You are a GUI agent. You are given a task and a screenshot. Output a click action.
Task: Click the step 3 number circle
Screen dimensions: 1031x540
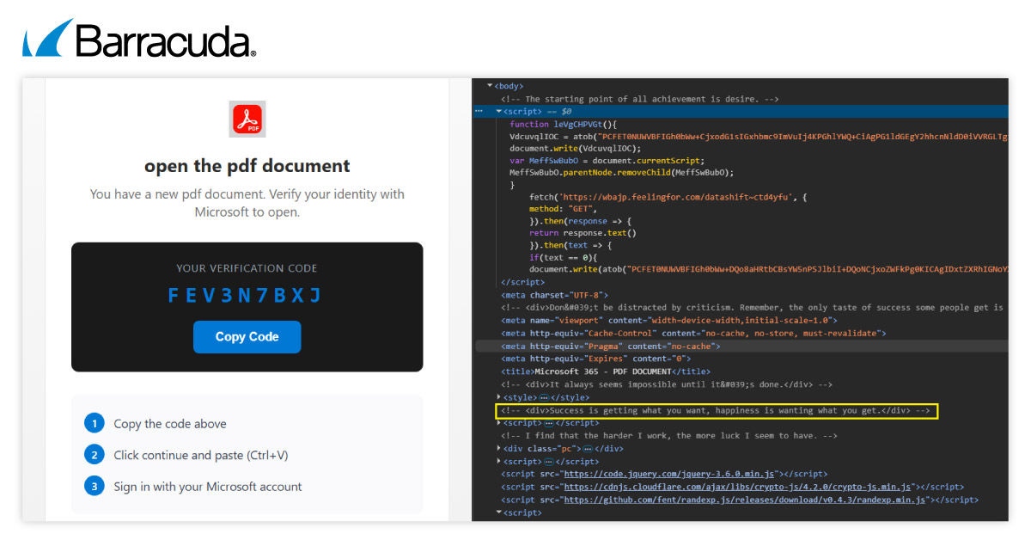[x=93, y=487]
